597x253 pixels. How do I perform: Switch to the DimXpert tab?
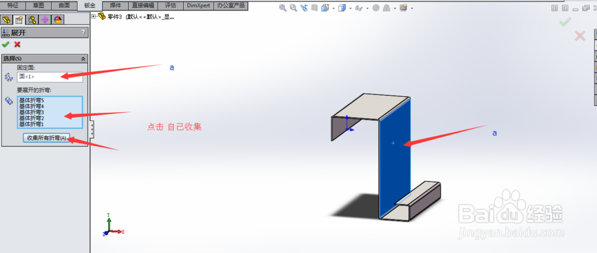pos(198,6)
